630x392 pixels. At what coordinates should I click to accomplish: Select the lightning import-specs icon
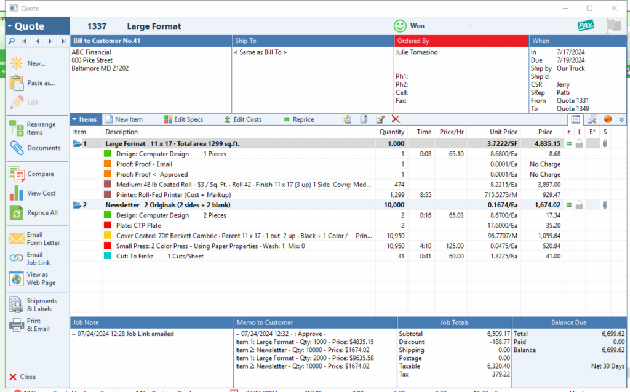click(347, 119)
